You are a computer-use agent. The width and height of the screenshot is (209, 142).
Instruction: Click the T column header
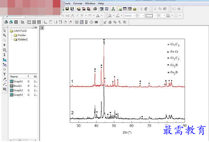pos(28,76)
